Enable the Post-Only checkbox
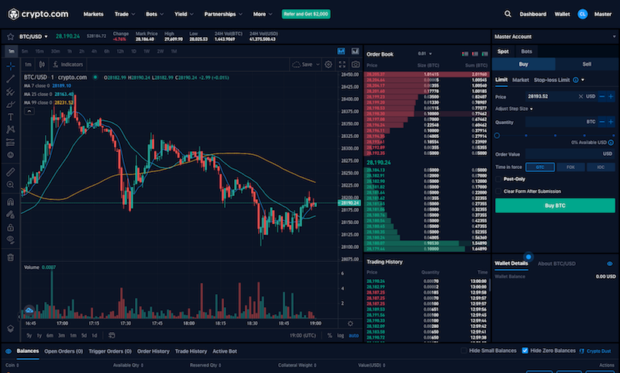Screen dimensions: 620x373 click(498, 179)
